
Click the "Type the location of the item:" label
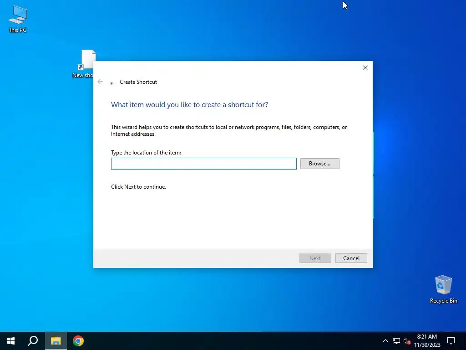146,152
